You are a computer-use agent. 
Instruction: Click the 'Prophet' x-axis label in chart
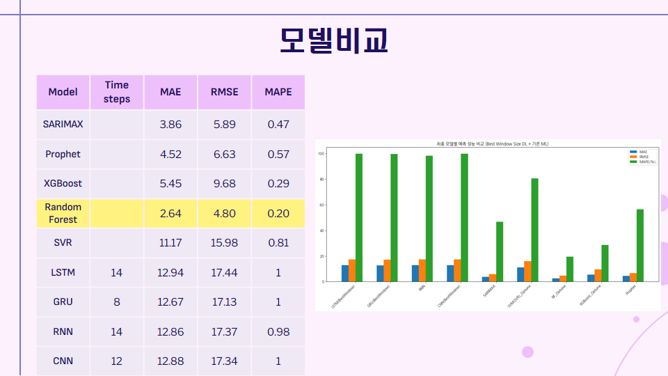[630, 290]
